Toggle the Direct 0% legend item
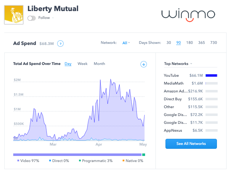Viewport: 228px width, 172px height. [59, 161]
